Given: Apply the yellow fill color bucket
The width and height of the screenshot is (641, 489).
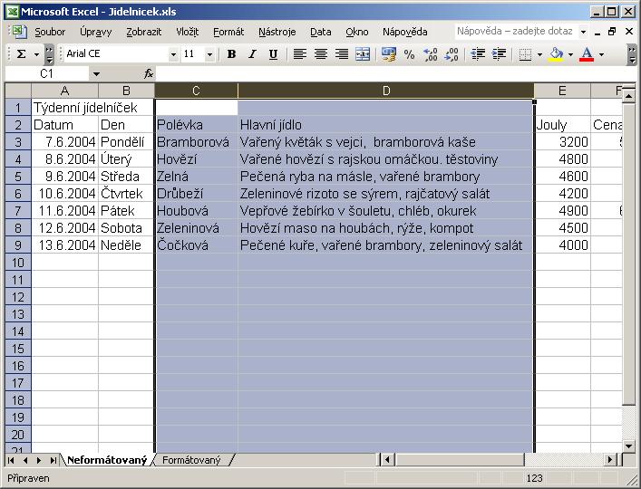Looking at the screenshot, I should [557, 53].
